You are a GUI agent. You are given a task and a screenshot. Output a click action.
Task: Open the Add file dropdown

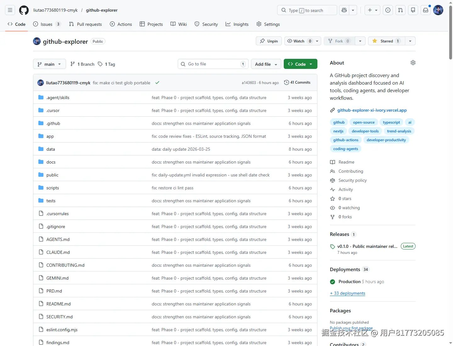pyautogui.click(x=266, y=64)
